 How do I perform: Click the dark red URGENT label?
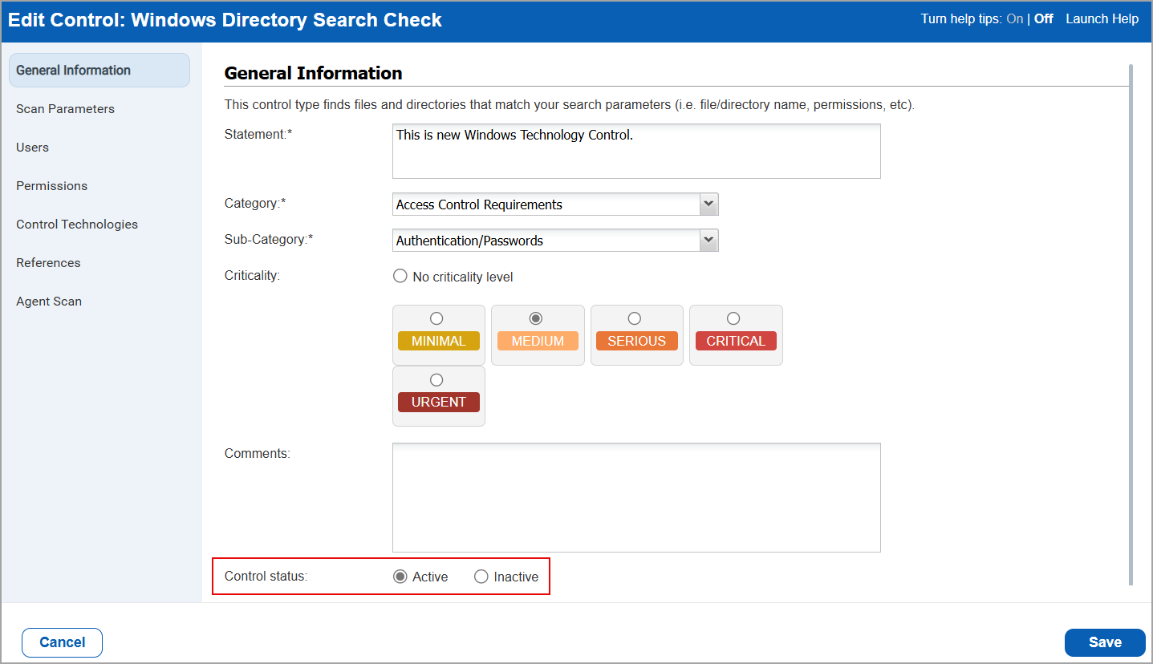pos(439,402)
